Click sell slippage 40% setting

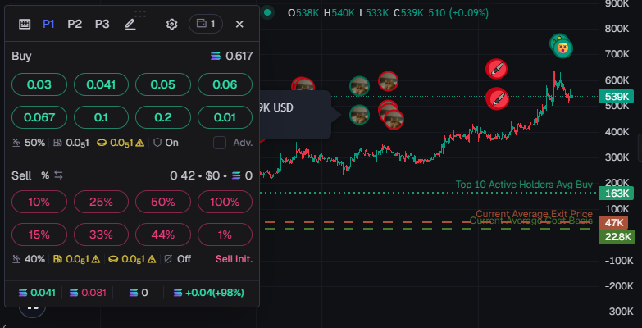tap(29, 259)
